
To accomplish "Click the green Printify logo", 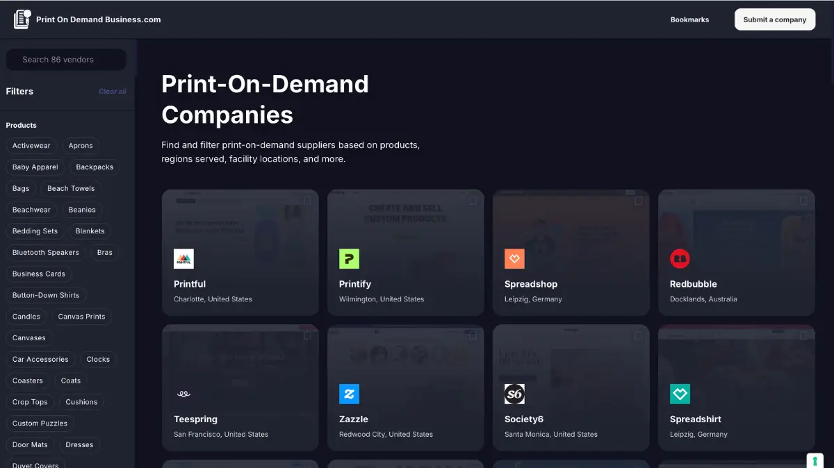I will coord(349,258).
